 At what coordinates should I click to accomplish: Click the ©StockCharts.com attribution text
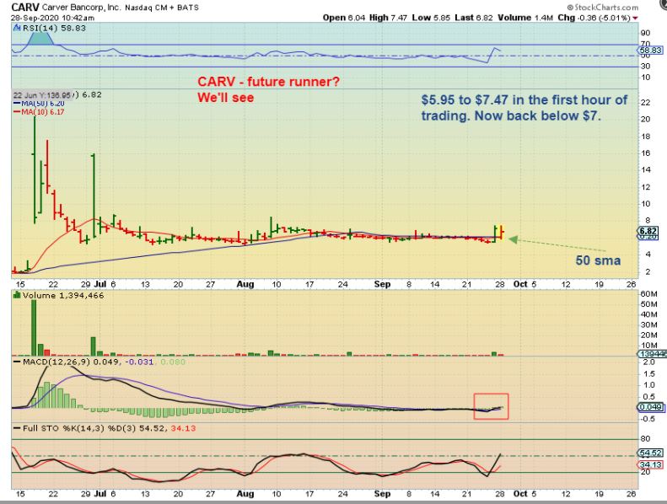click(603, 8)
